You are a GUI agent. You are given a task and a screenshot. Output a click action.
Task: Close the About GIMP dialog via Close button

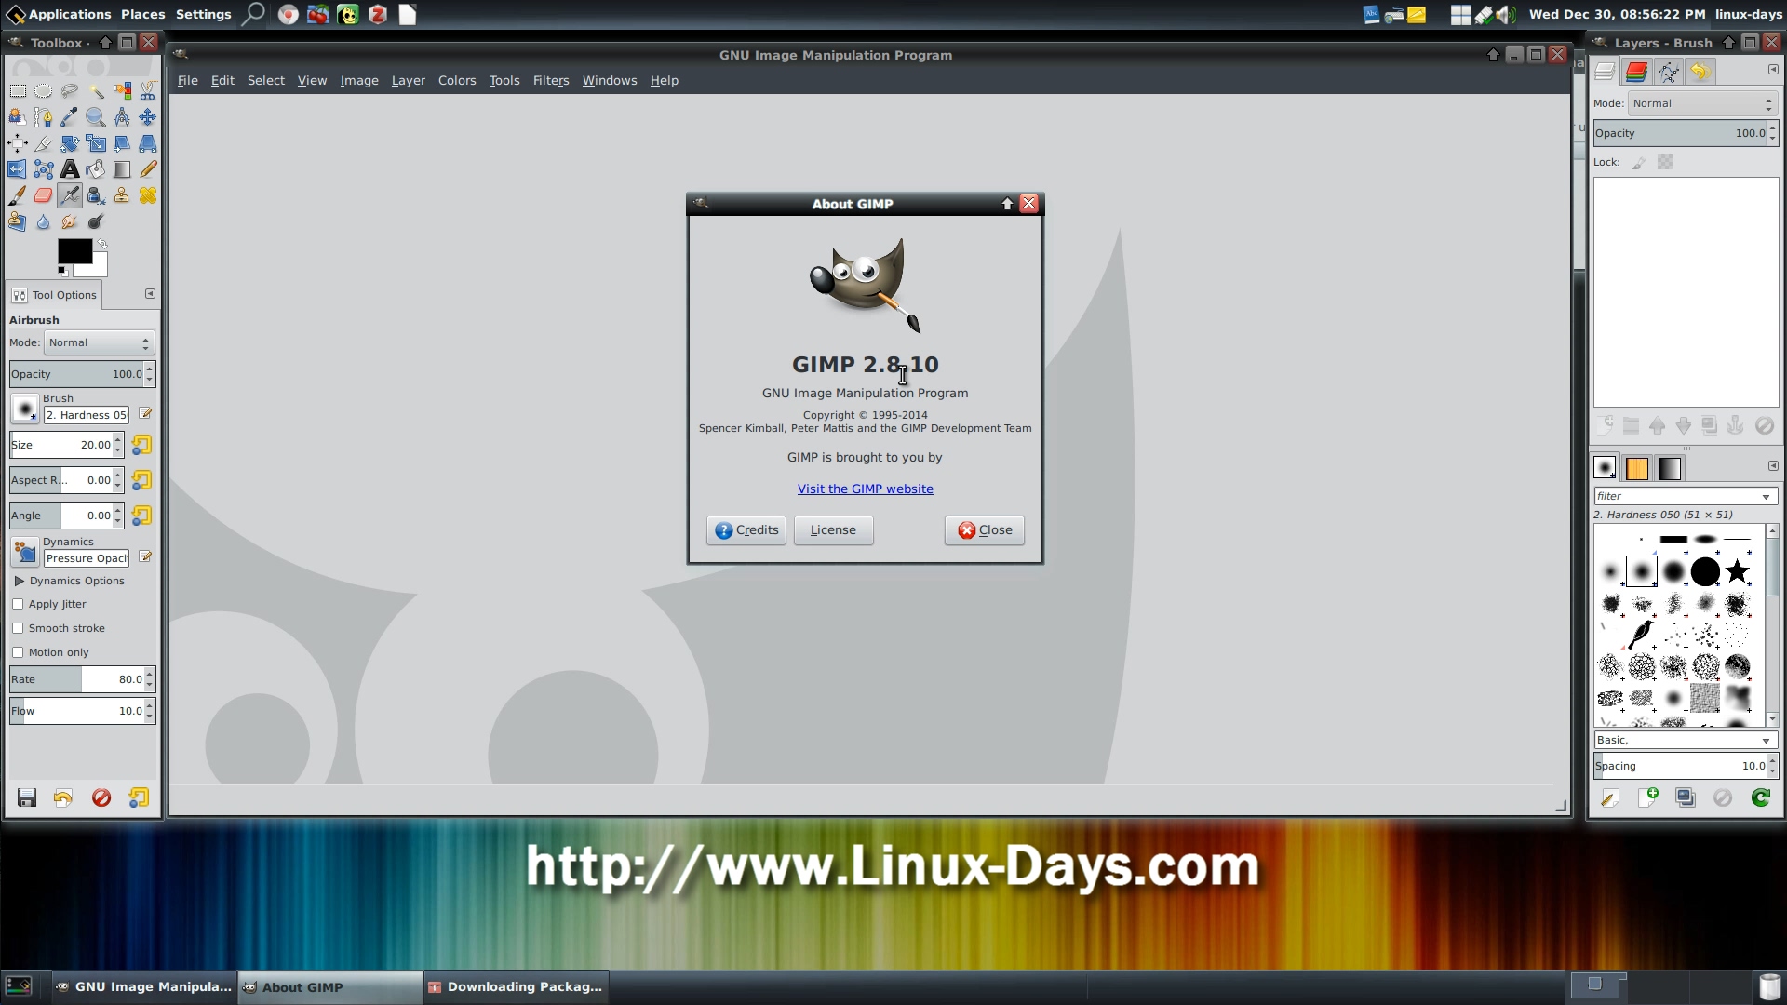985,530
